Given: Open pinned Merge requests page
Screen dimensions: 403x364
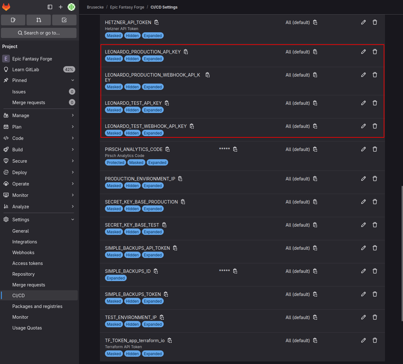Looking at the screenshot, I should pyautogui.click(x=39, y=103).
